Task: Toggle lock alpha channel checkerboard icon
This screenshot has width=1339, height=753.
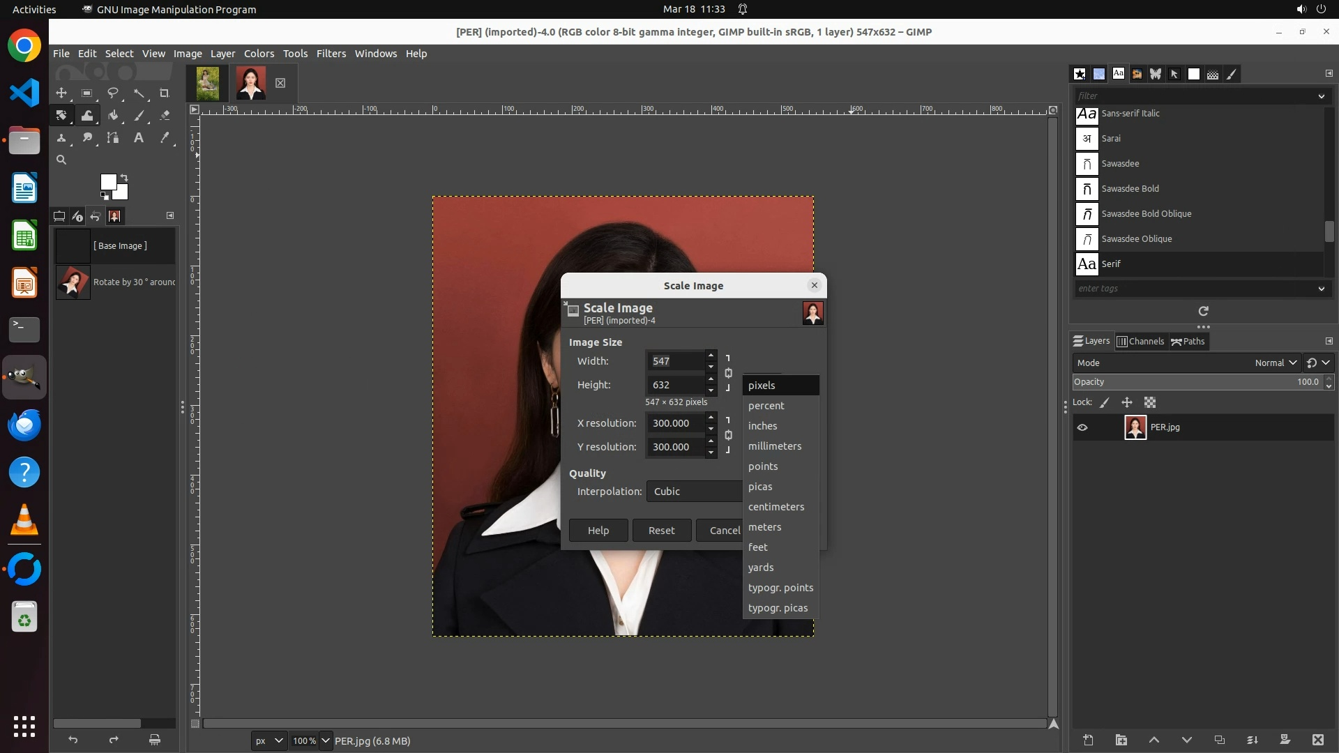Action: pyautogui.click(x=1150, y=402)
